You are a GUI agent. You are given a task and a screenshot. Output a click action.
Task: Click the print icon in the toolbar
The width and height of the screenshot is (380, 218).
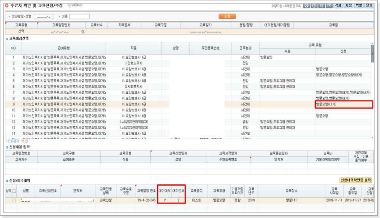click(x=306, y=5)
